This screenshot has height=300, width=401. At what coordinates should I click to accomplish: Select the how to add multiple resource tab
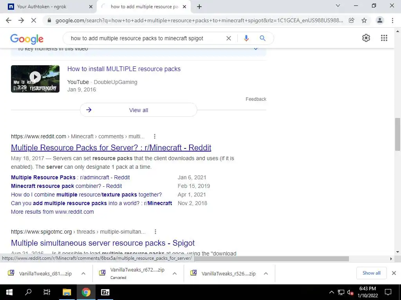pos(144,7)
